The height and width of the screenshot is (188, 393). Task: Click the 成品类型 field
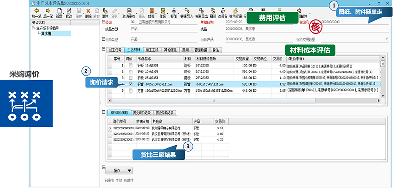tap(164, 29)
